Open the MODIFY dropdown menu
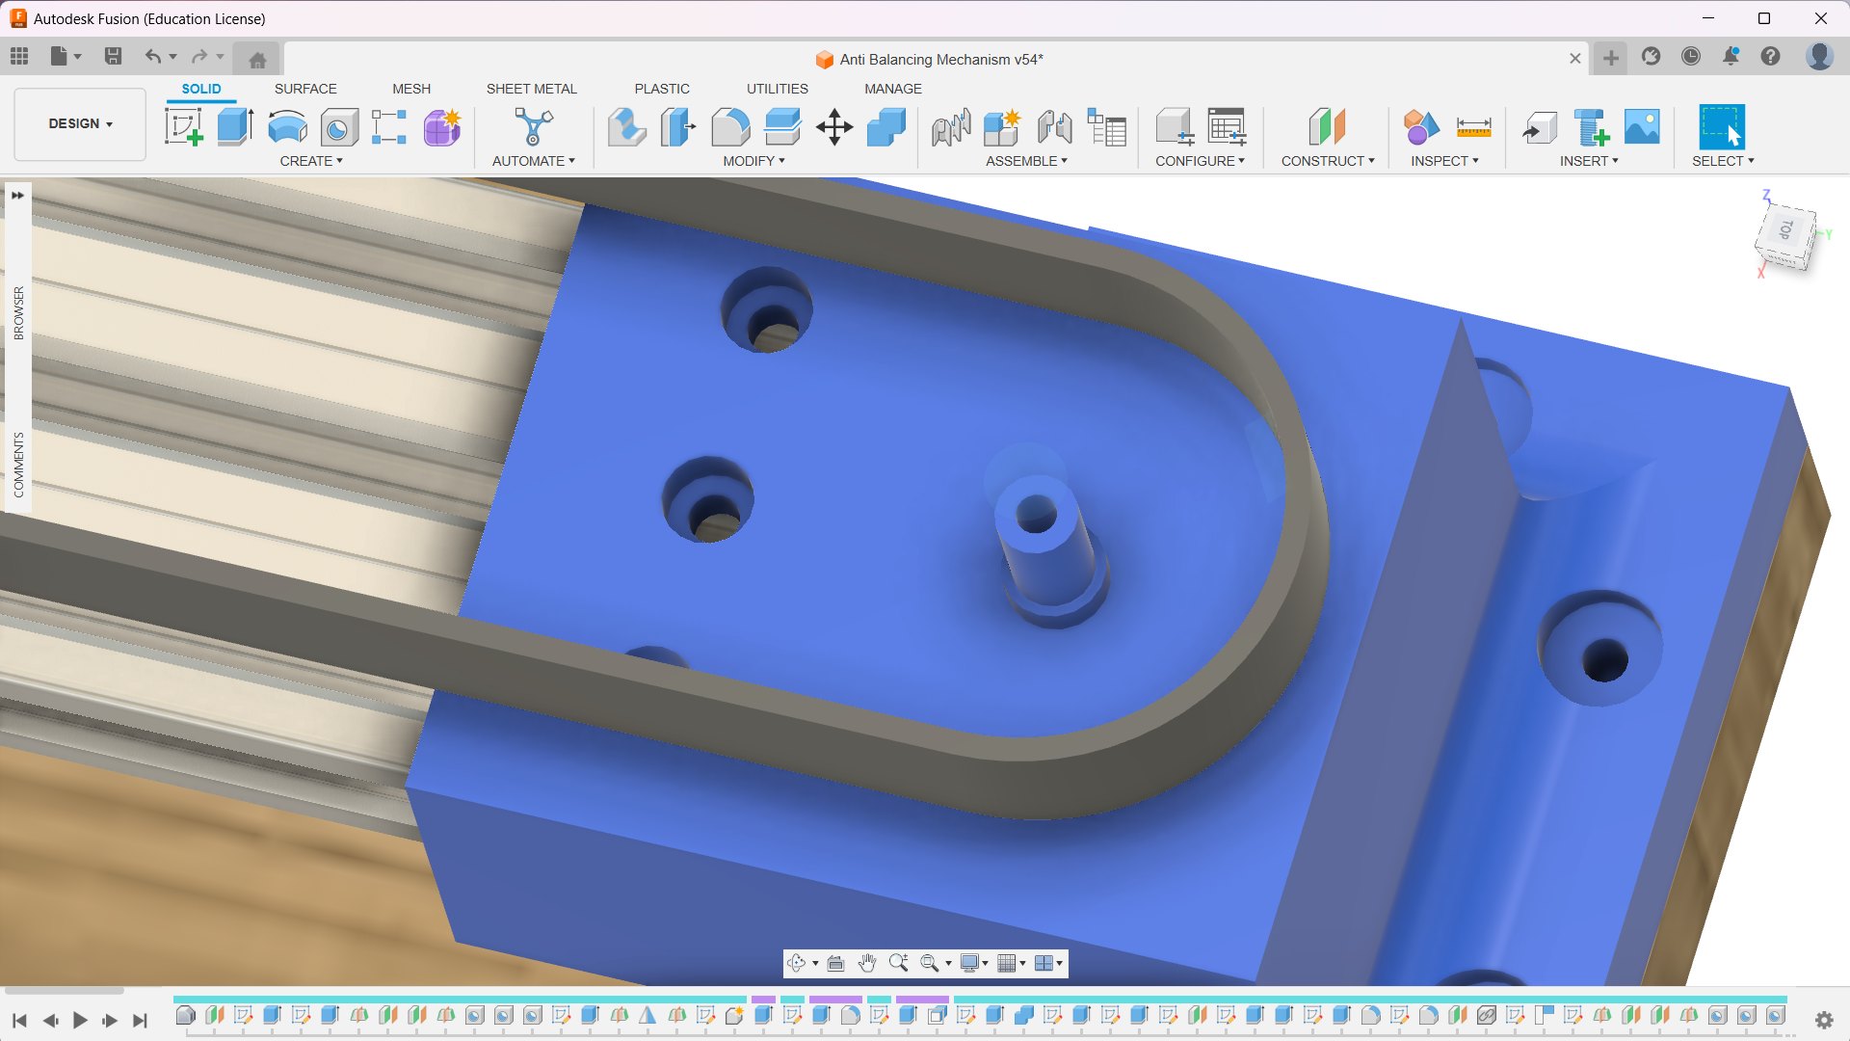The image size is (1850, 1041). pos(754,161)
